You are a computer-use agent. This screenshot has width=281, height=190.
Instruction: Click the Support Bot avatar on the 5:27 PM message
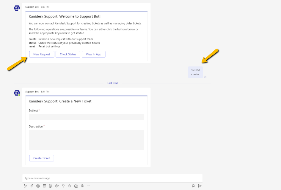pyautogui.click(x=17, y=8)
